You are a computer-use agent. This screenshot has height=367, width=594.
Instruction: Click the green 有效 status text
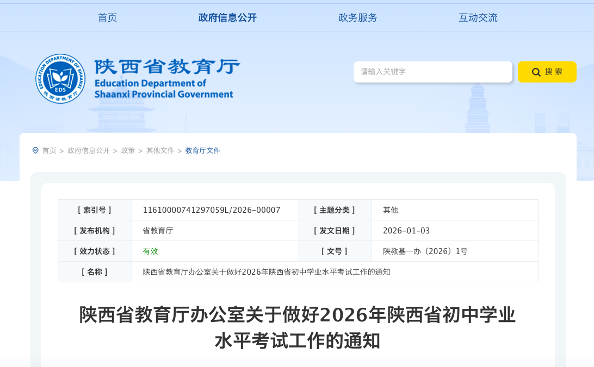(150, 251)
